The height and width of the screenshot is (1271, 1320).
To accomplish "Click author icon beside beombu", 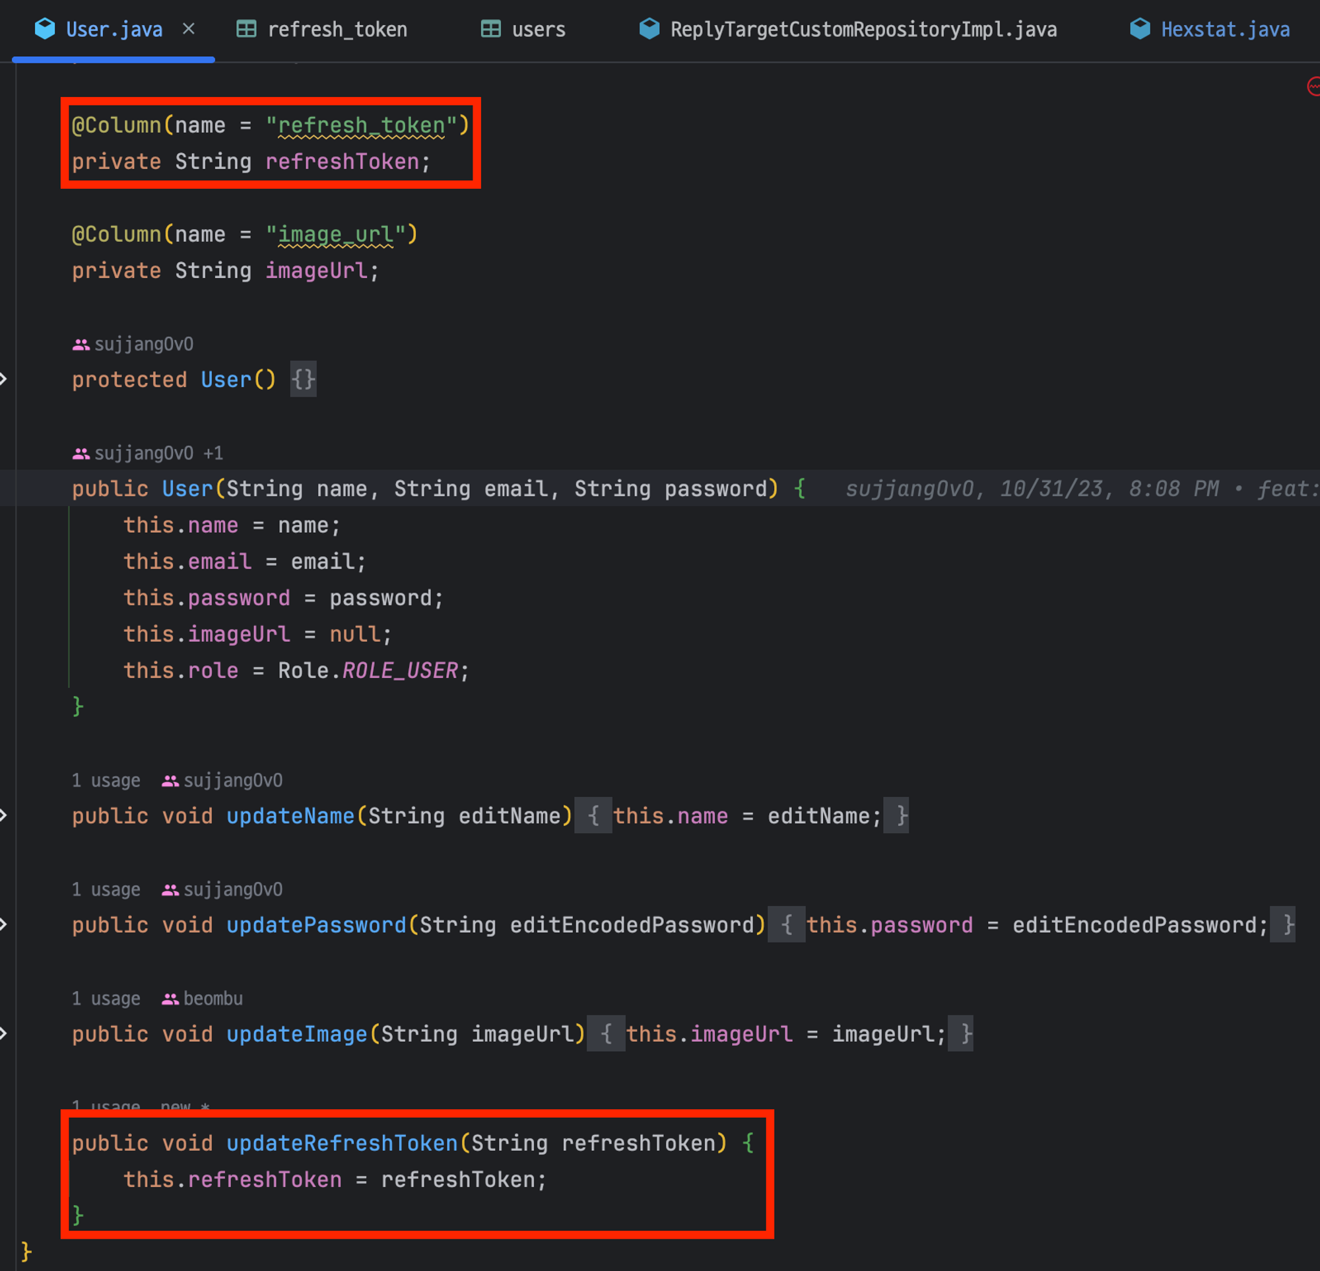I will click(170, 999).
